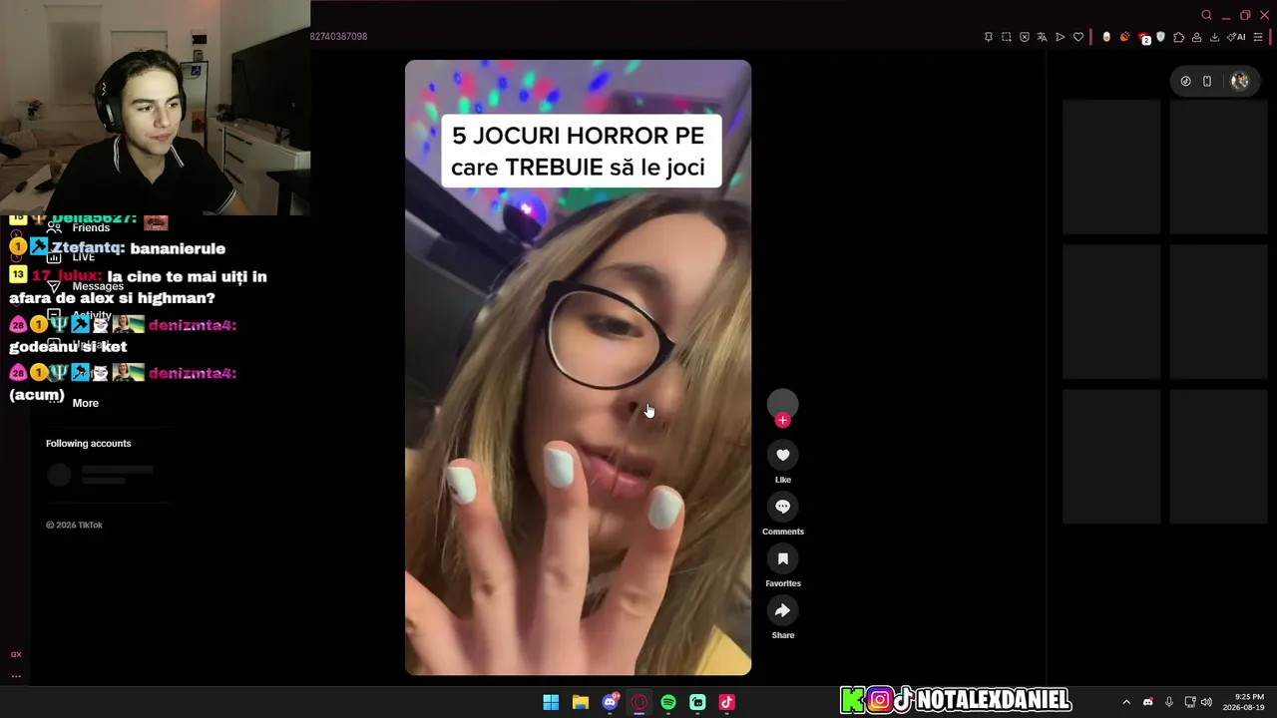Viewport: 1277px width, 718px height.
Task: Open the TikTok profile avatar menu
Action: 1240,82
